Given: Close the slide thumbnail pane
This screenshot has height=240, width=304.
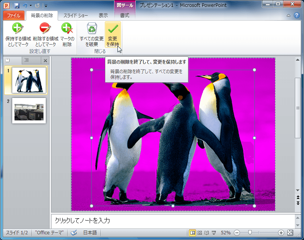Looking at the screenshot, I should 45,61.
